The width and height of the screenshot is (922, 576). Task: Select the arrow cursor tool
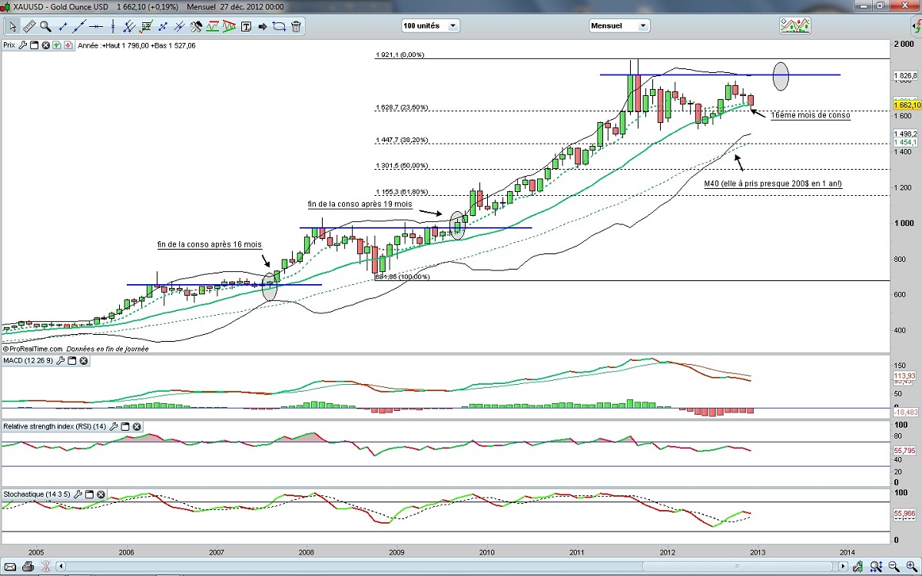coord(12,26)
